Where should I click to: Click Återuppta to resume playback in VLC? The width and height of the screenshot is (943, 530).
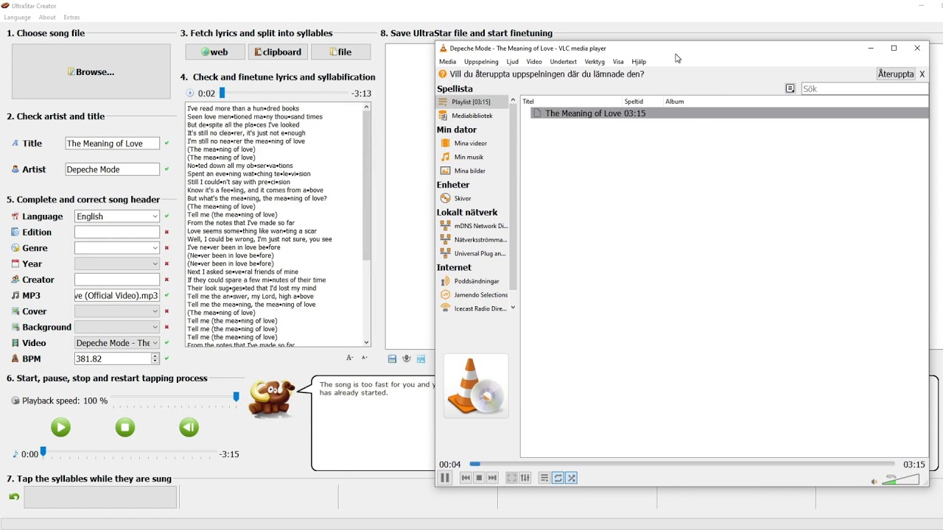pyautogui.click(x=896, y=74)
